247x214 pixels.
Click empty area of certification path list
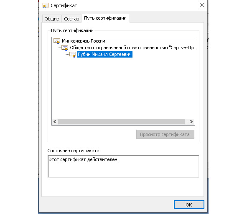tap(123, 88)
